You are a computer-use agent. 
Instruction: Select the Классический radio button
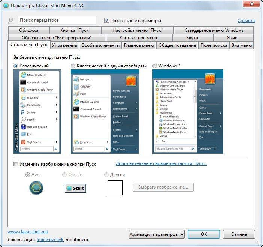[16, 66]
